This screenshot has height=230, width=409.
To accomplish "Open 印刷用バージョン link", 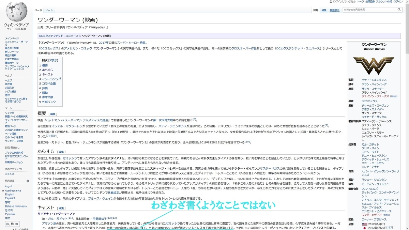I will pyautogui.click(x=14, y=162).
